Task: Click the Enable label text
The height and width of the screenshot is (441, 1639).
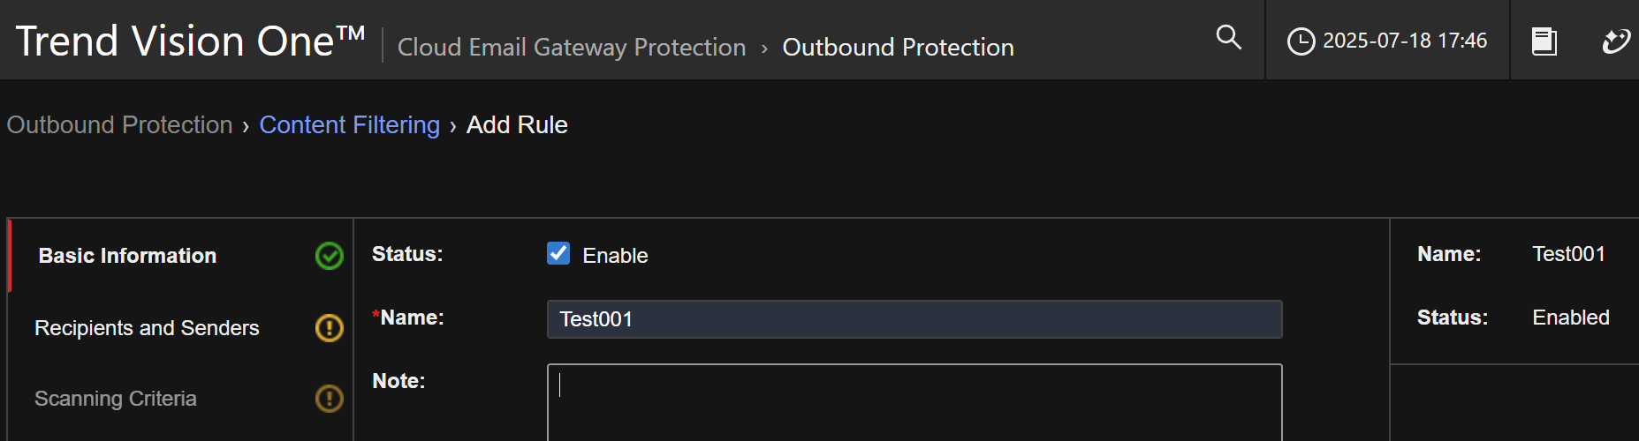Action: 615,256
